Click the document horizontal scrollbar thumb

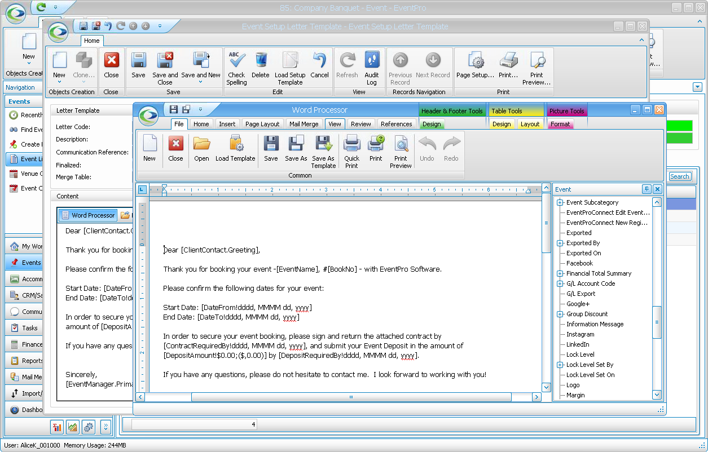pos(351,397)
